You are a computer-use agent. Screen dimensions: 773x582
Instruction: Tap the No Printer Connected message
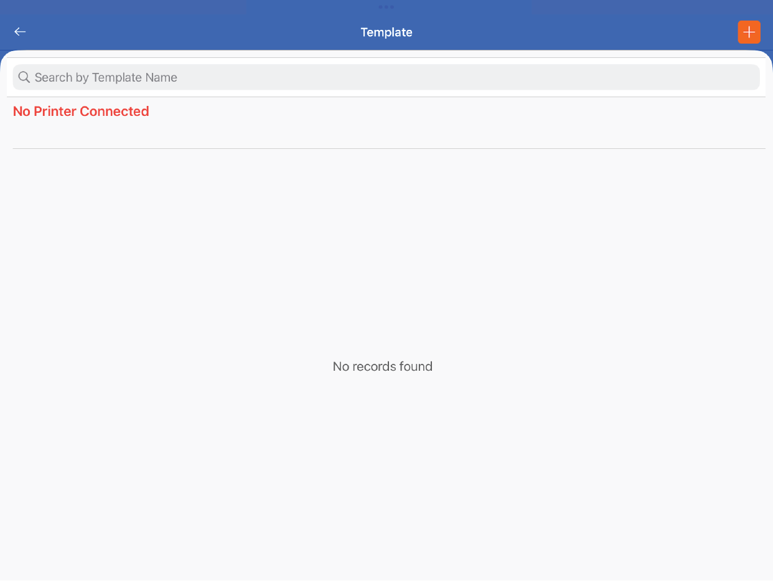click(81, 112)
